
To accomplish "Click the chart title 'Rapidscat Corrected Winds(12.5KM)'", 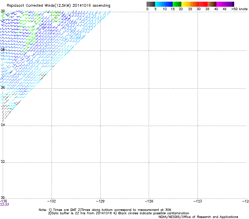I will 39,6.
